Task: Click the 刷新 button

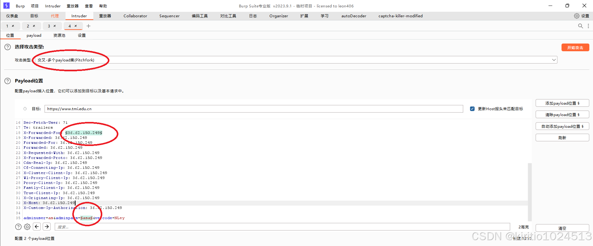Action: 562,138
